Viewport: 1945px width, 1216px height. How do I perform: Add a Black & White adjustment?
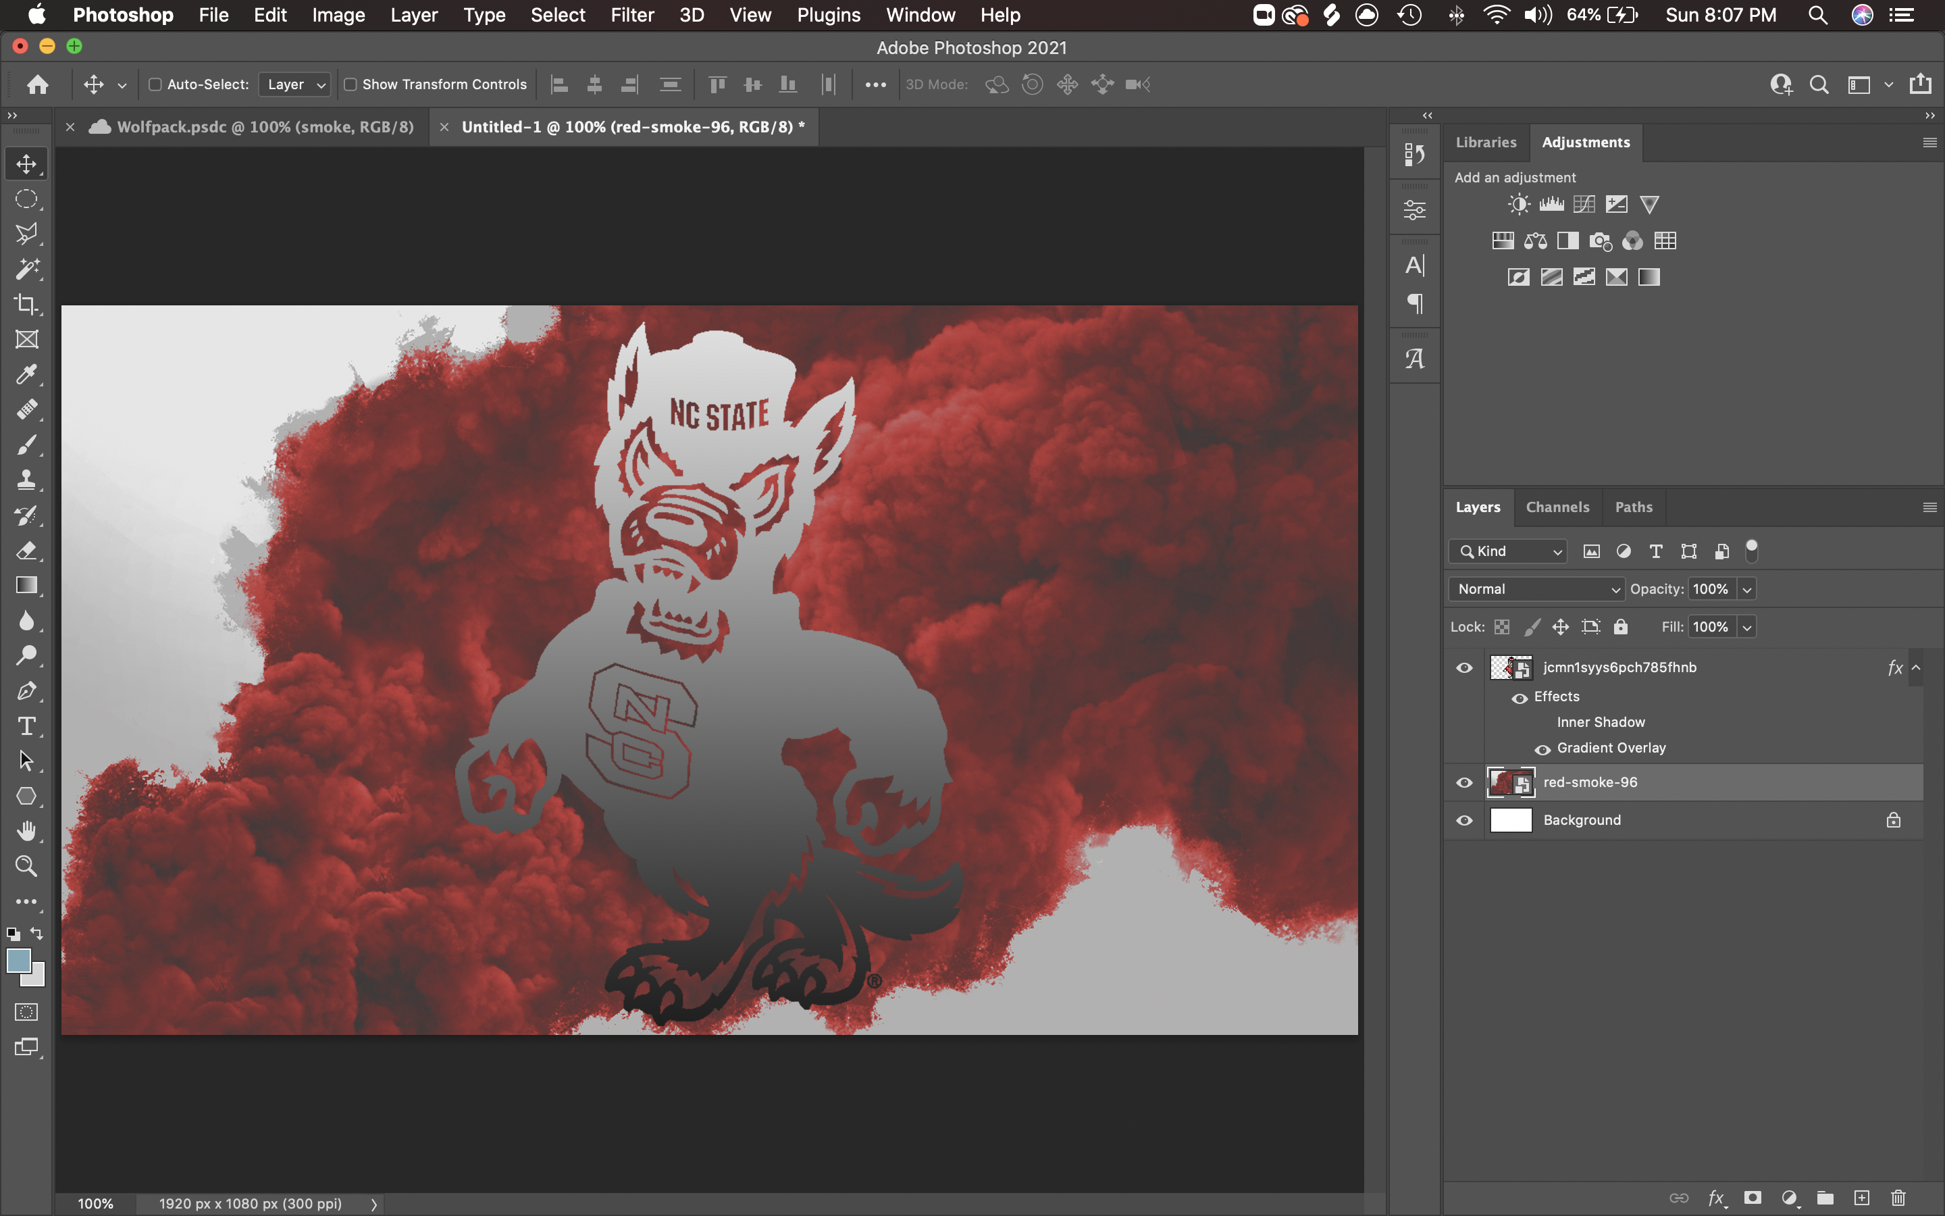pyautogui.click(x=1567, y=240)
